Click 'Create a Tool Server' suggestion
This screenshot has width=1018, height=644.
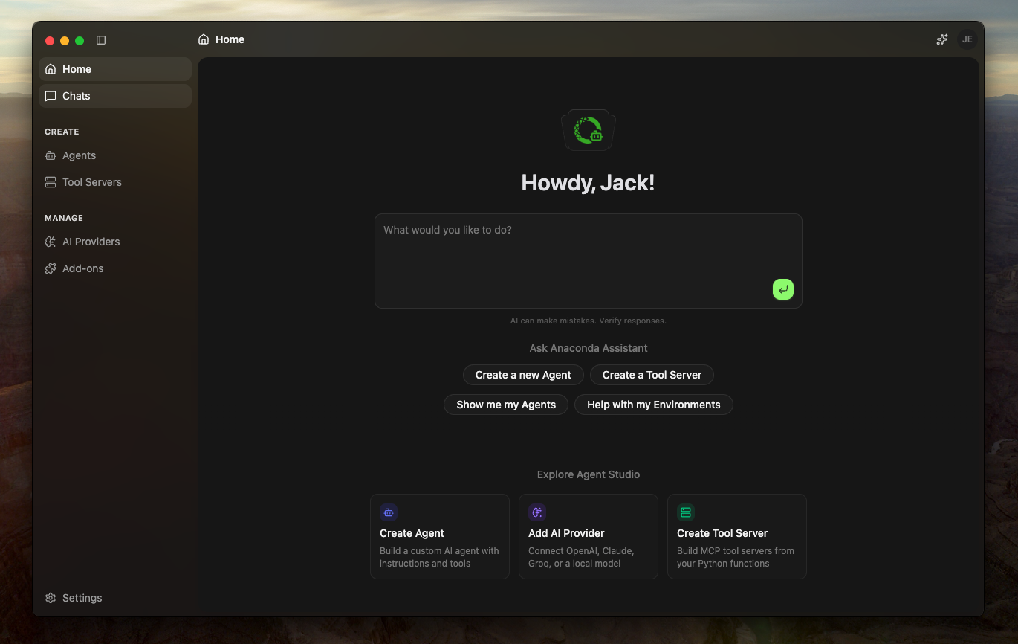[x=652, y=375]
